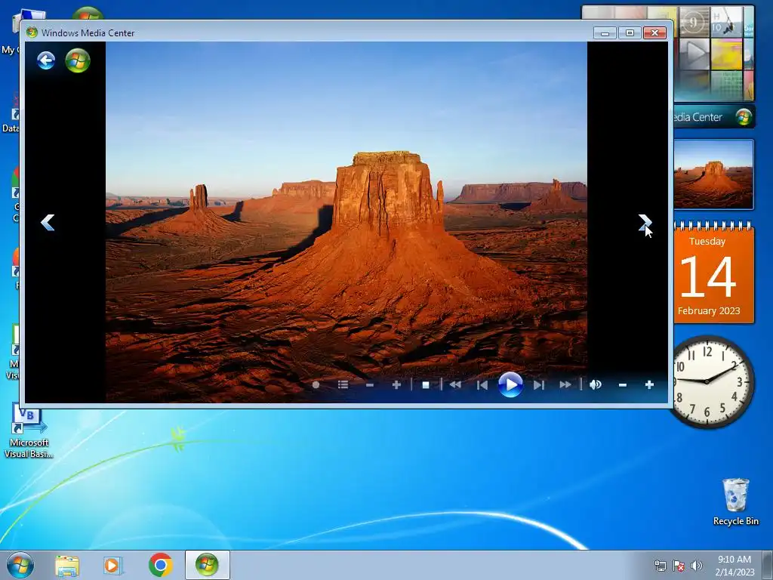
Task: Click the displayed Monument Valley photo
Action: tap(346, 222)
